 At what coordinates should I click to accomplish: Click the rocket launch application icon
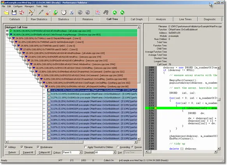click(x=48, y=12)
